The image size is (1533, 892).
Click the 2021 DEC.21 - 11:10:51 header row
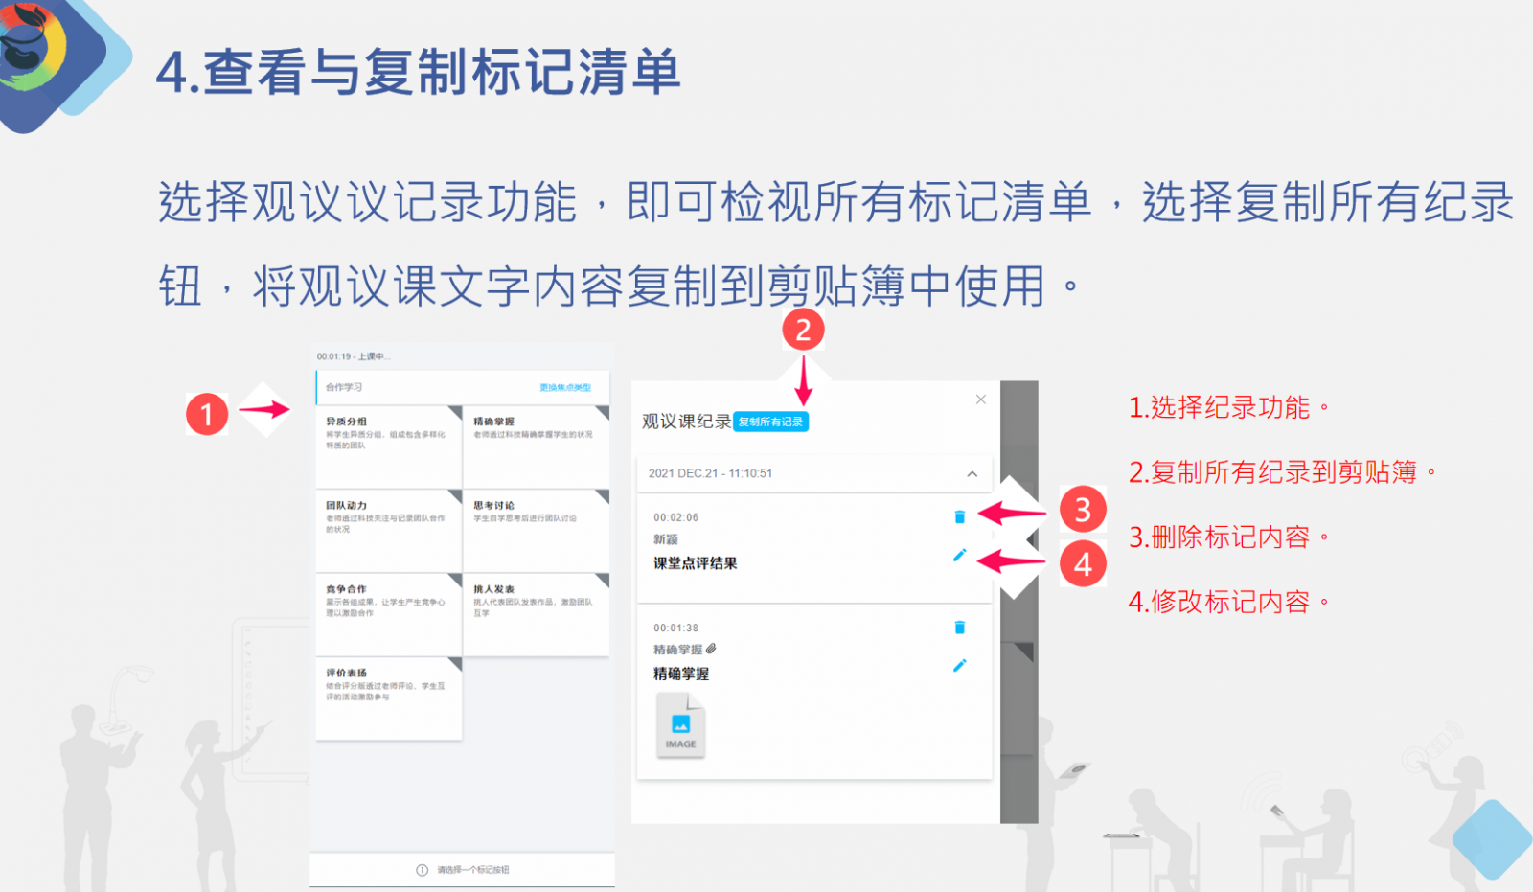coord(766,473)
